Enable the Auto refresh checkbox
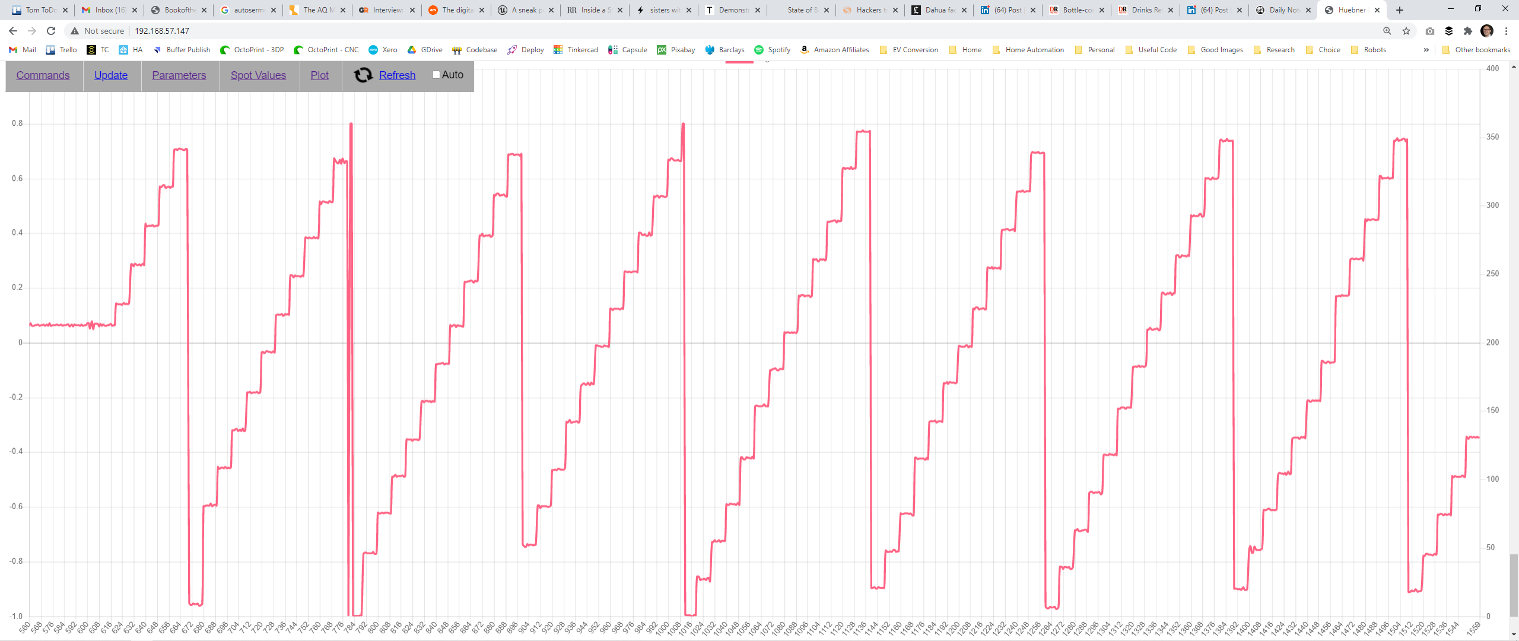 (436, 75)
